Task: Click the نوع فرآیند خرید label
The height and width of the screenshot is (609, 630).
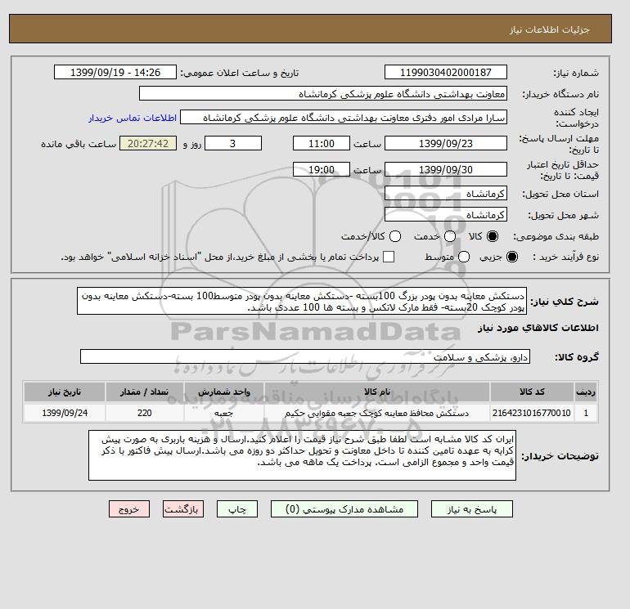Action: [x=565, y=257]
